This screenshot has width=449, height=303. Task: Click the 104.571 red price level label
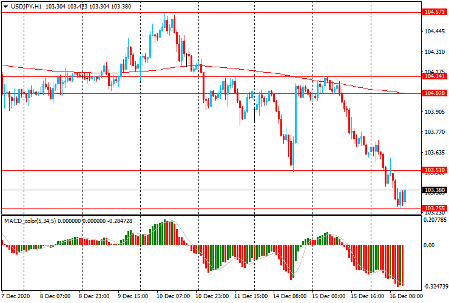[x=434, y=12]
